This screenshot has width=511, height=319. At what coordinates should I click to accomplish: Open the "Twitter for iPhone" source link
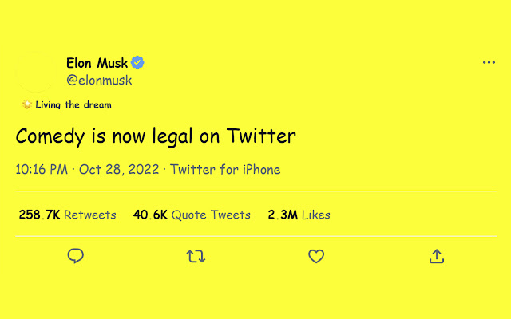(225, 170)
